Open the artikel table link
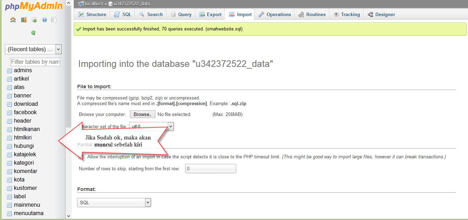Image resolution: width=468 pixels, height=220 pixels. [21, 79]
